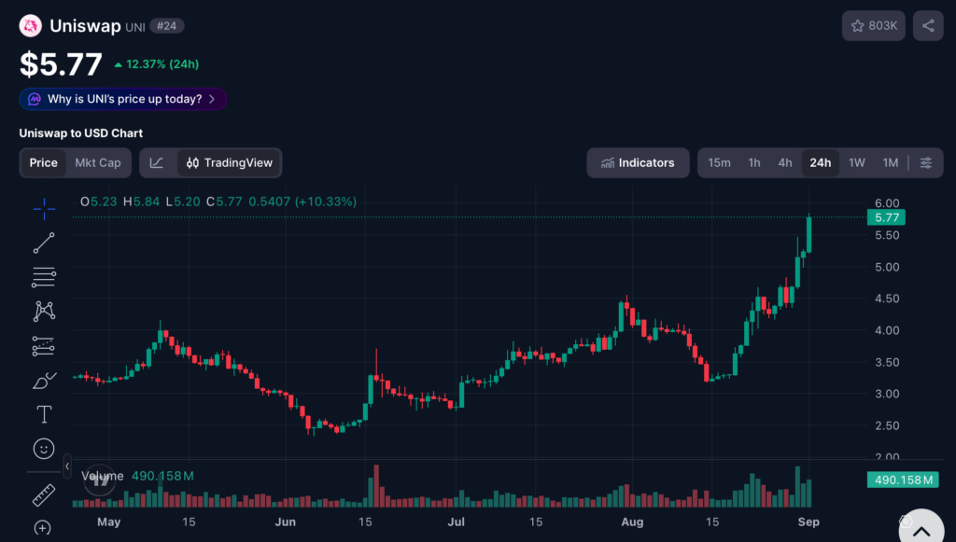Select the crosshair cursor tool
This screenshot has width=956, height=542.
(44, 210)
